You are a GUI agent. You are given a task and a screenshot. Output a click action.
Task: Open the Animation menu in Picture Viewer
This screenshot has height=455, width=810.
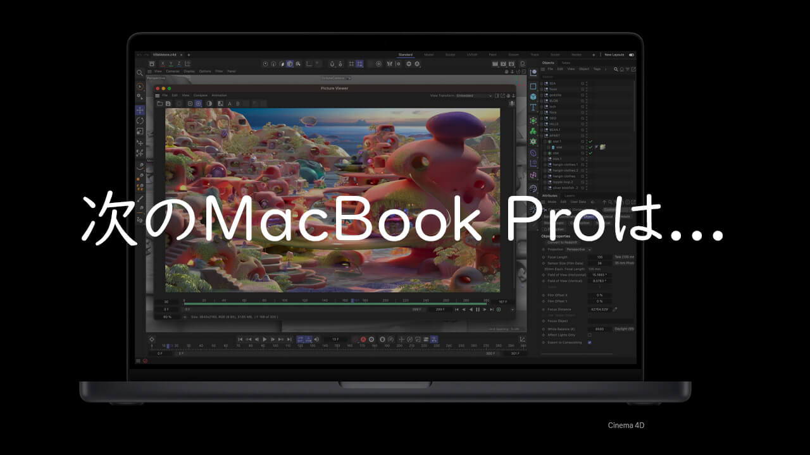pos(219,95)
